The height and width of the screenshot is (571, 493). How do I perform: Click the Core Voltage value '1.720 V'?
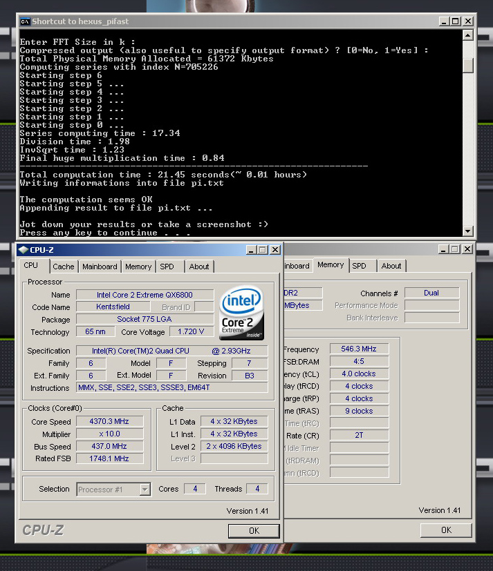click(191, 331)
